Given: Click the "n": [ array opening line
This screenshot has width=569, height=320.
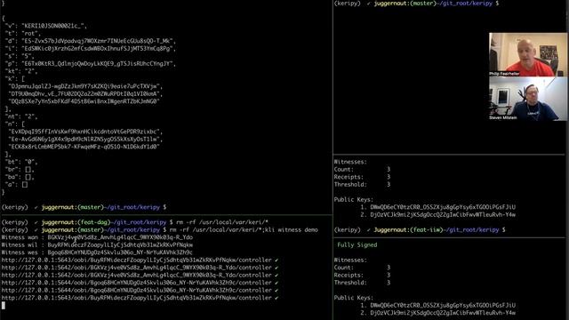Looking at the screenshot, I should [15, 124].
